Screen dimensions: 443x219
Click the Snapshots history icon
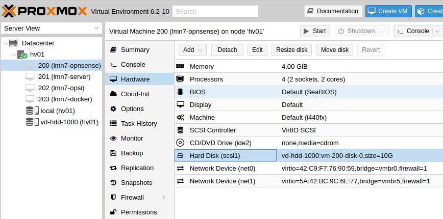coord(113,183)
